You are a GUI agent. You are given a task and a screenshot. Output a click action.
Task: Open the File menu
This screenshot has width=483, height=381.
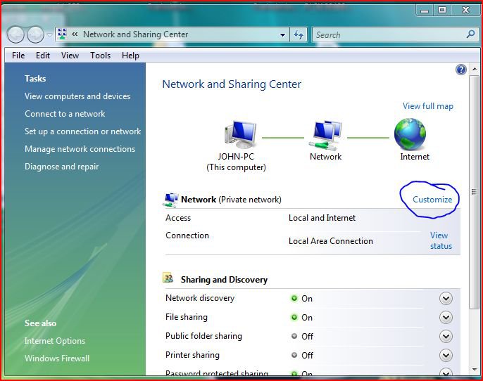click(18, 56)
